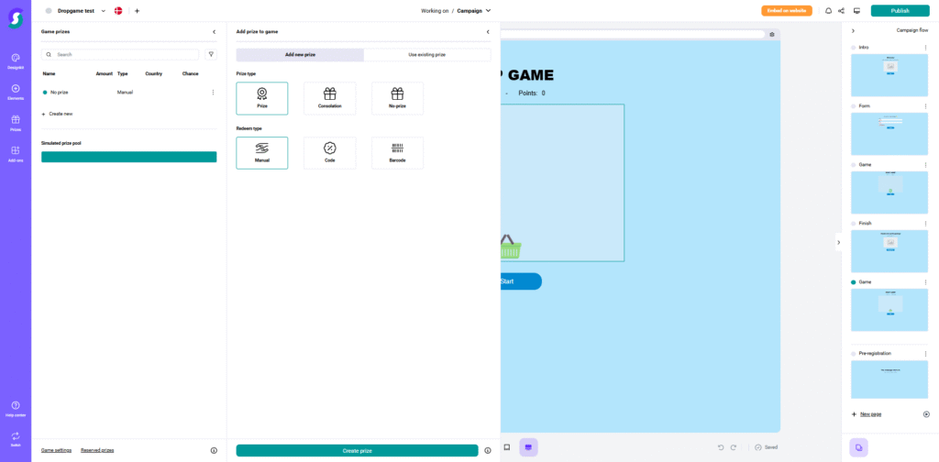Select the Barcode redeem type
The image size is (939, 462).
coord(397,153)
